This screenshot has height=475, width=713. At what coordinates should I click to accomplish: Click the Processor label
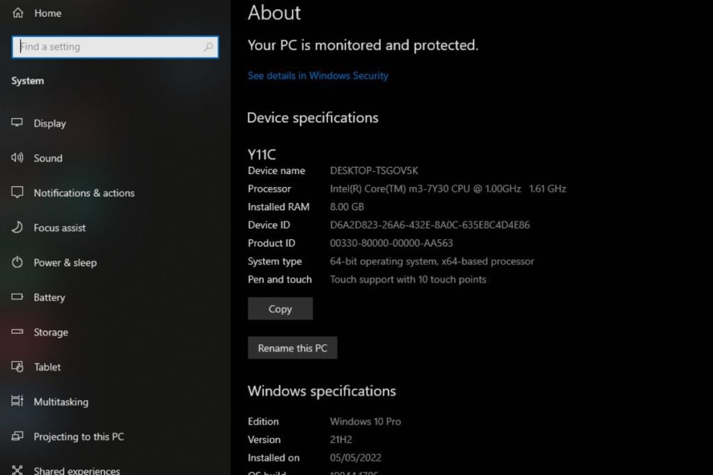pyautogui.click(x=269, y=188)
